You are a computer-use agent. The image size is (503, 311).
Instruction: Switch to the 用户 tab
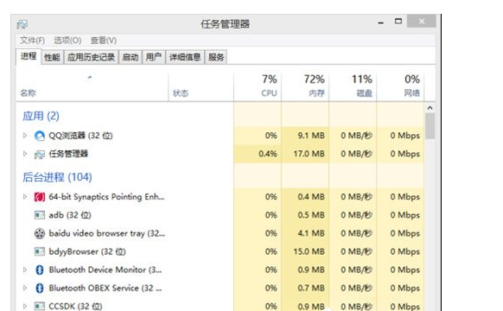point(153,57)
